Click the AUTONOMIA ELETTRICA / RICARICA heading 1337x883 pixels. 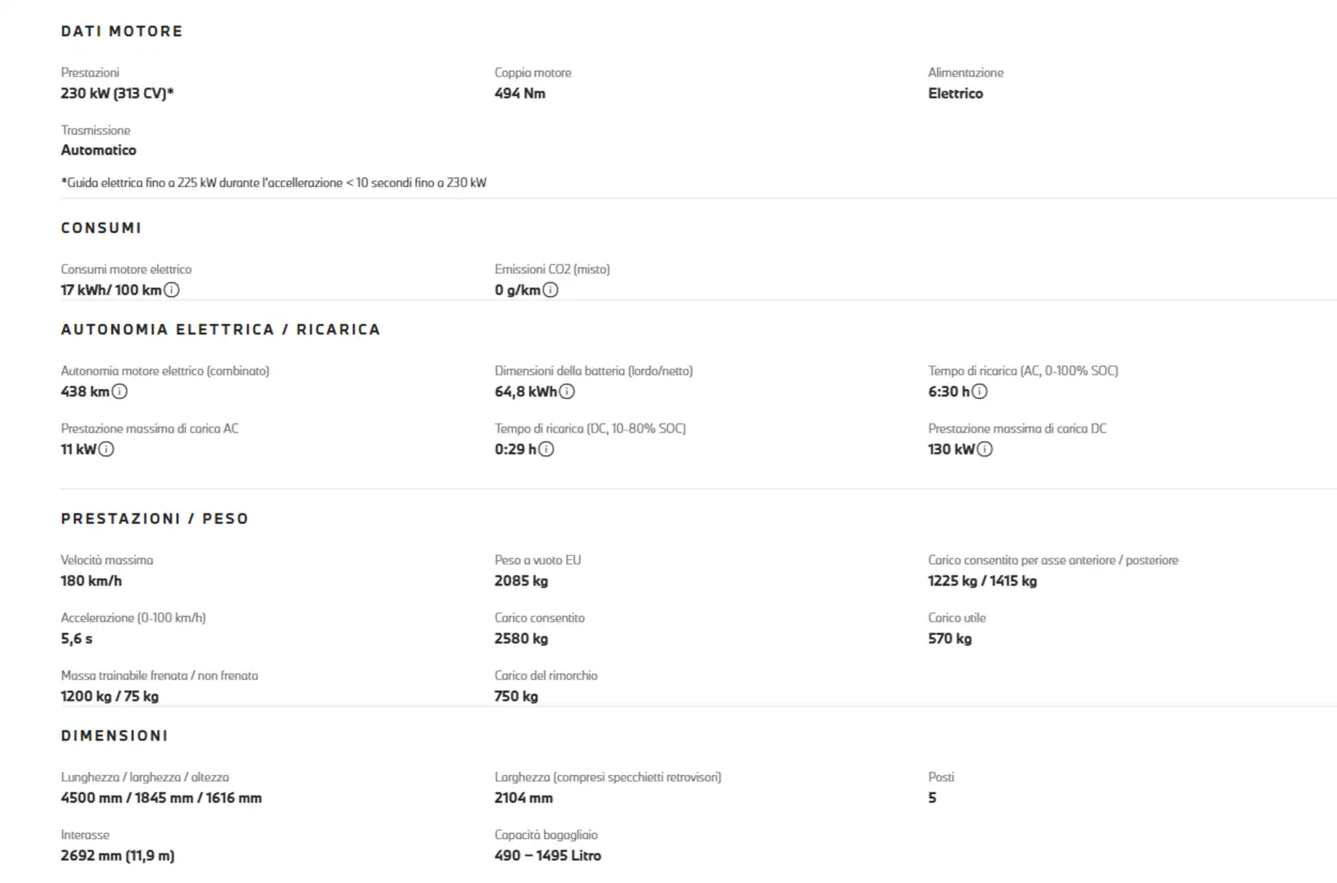(221, 329)
